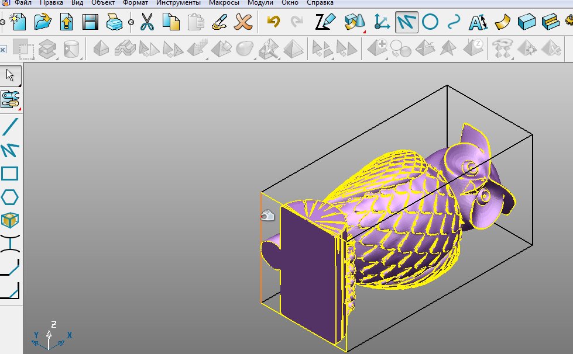Select the stepped block Feature tool
Image resolution: width=573 pixels, height=354 pixels.
coord(551,22)
